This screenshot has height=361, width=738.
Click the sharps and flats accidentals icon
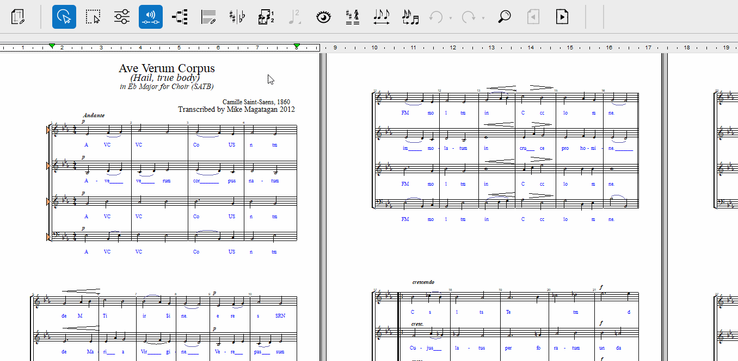pyautogui.click(x=237, y=17)
